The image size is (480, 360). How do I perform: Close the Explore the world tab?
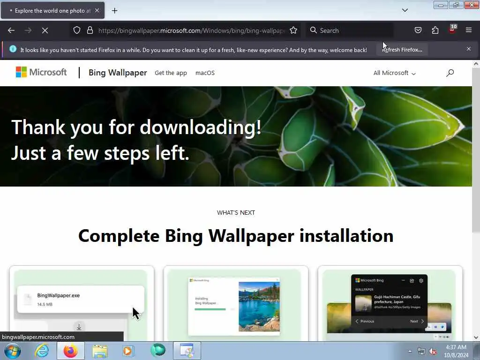97,10
